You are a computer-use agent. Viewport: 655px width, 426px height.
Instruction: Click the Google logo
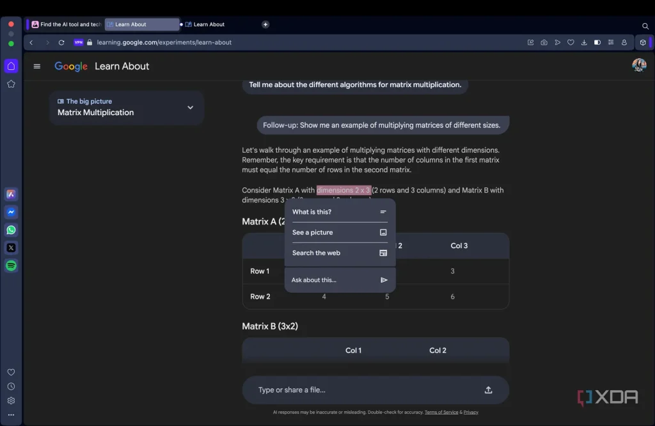tap(71, 67)
